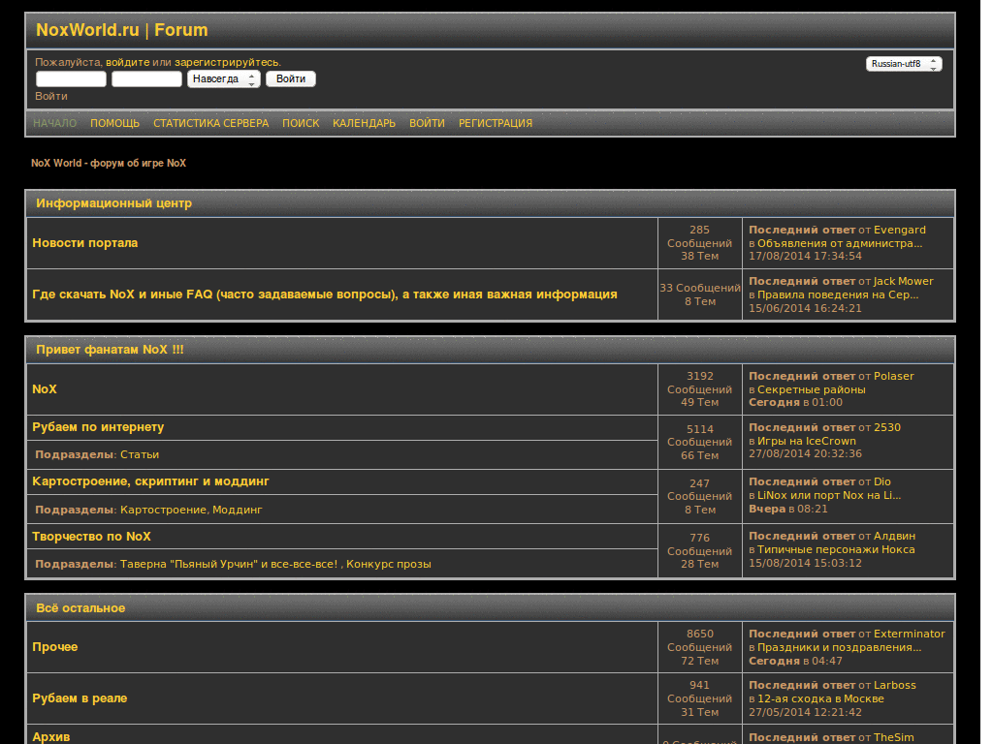Open the 'Архив' board

[51, 737]
